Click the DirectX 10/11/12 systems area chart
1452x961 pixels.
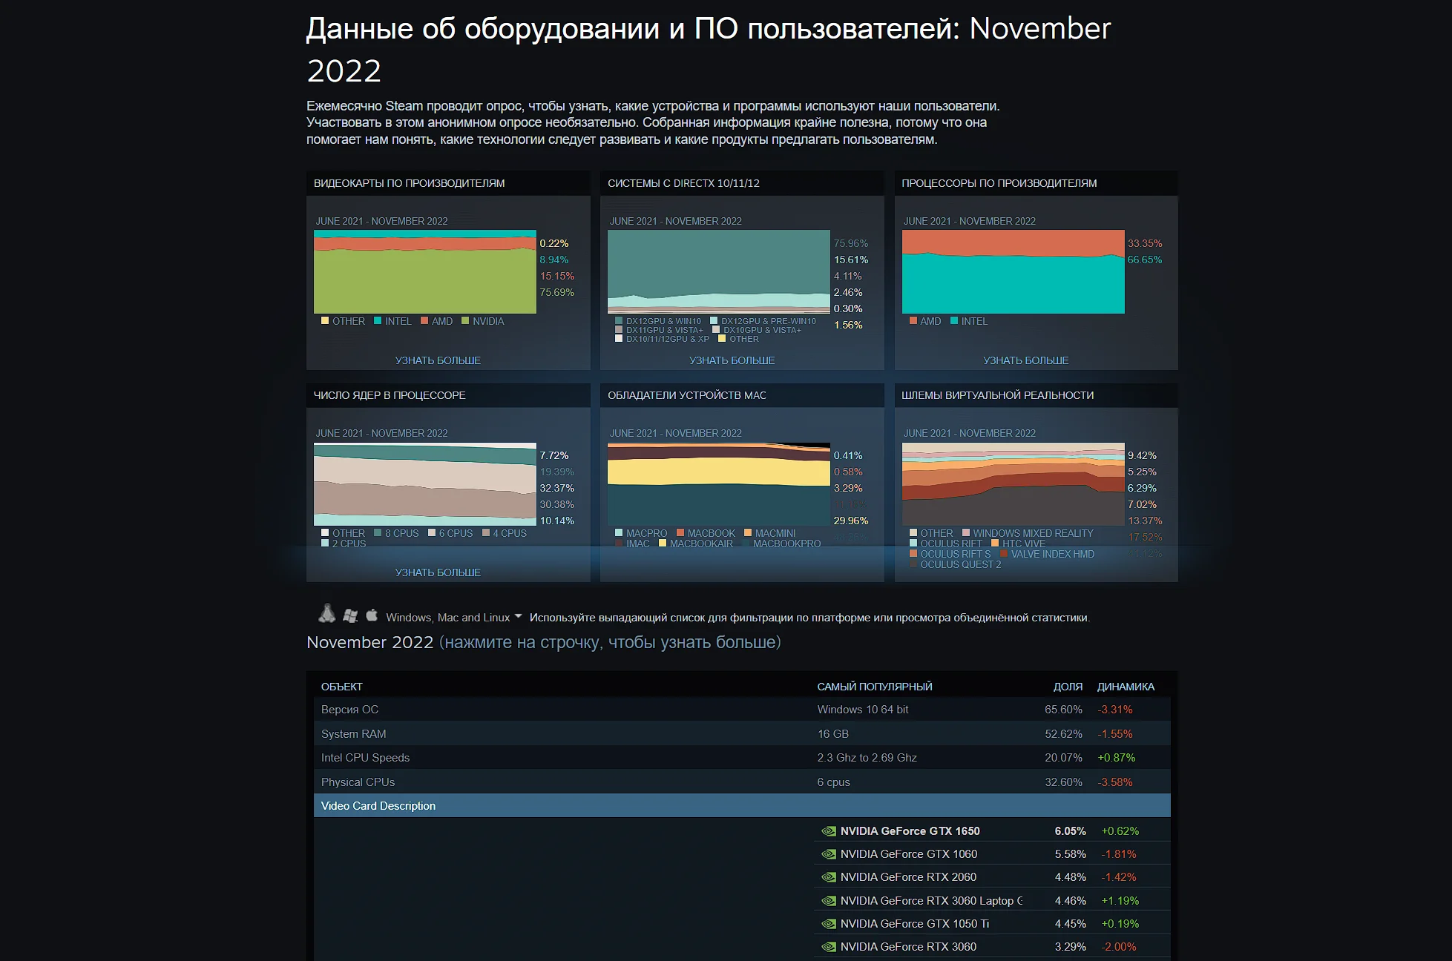coord(719,271)
